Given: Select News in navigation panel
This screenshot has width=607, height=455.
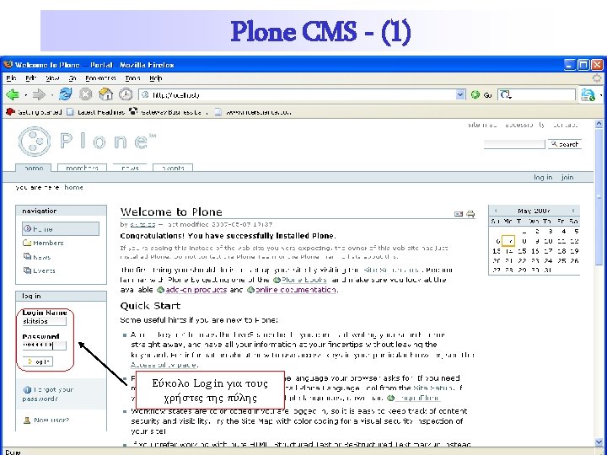Looking at the screenshot, I should point(37,257).
